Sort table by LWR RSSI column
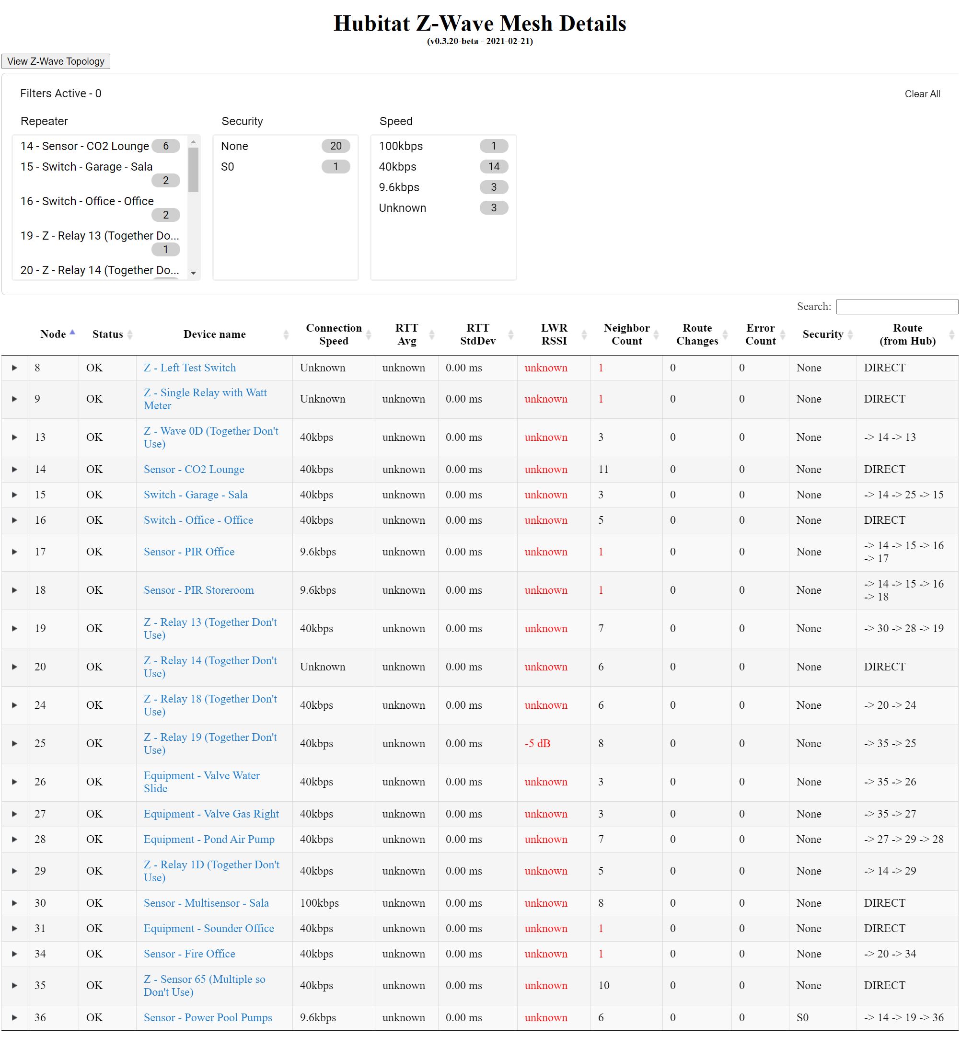961x1037 pixels. [x=554, y=334]
